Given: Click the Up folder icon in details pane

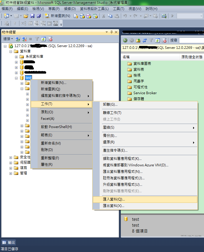Looking at the screenshot, I should pos(138,40).
